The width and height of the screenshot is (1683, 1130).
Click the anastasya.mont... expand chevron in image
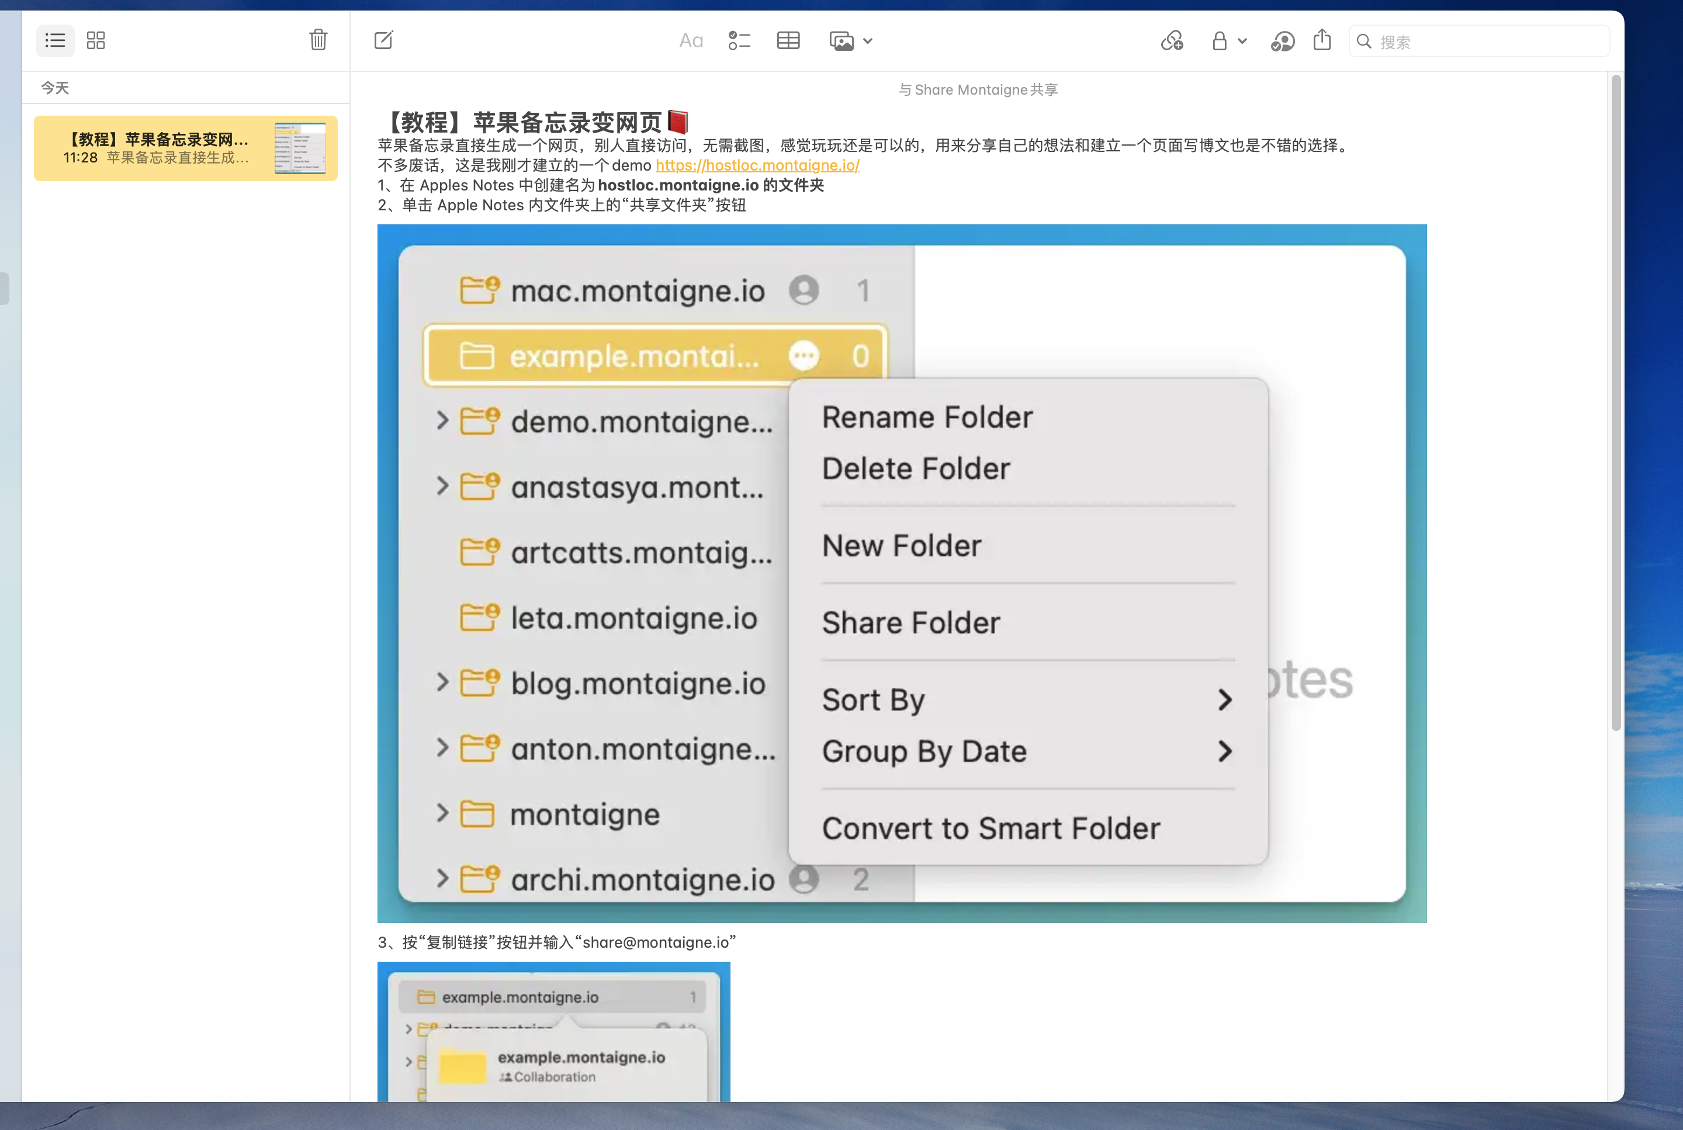(442, 487)
